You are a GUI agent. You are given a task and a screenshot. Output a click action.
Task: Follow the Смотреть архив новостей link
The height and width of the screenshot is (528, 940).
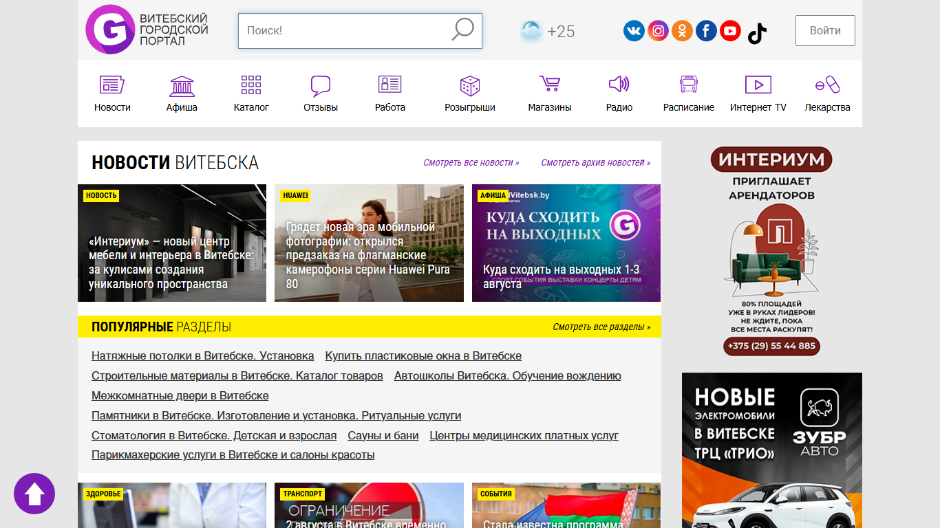click(596, 163)
